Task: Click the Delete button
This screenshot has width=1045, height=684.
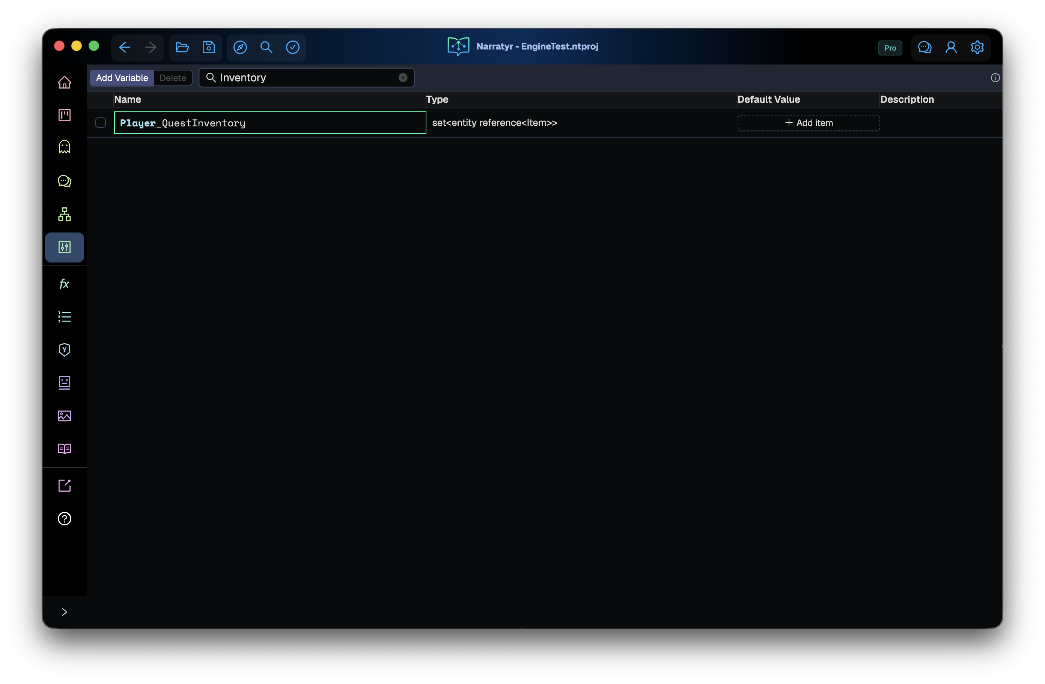Action: coord(173,78)
